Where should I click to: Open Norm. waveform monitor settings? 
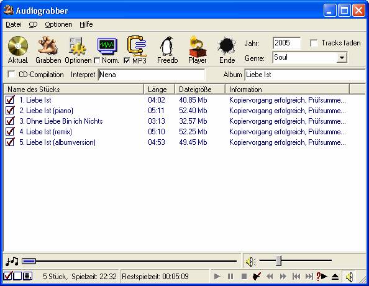coord(107,46)
